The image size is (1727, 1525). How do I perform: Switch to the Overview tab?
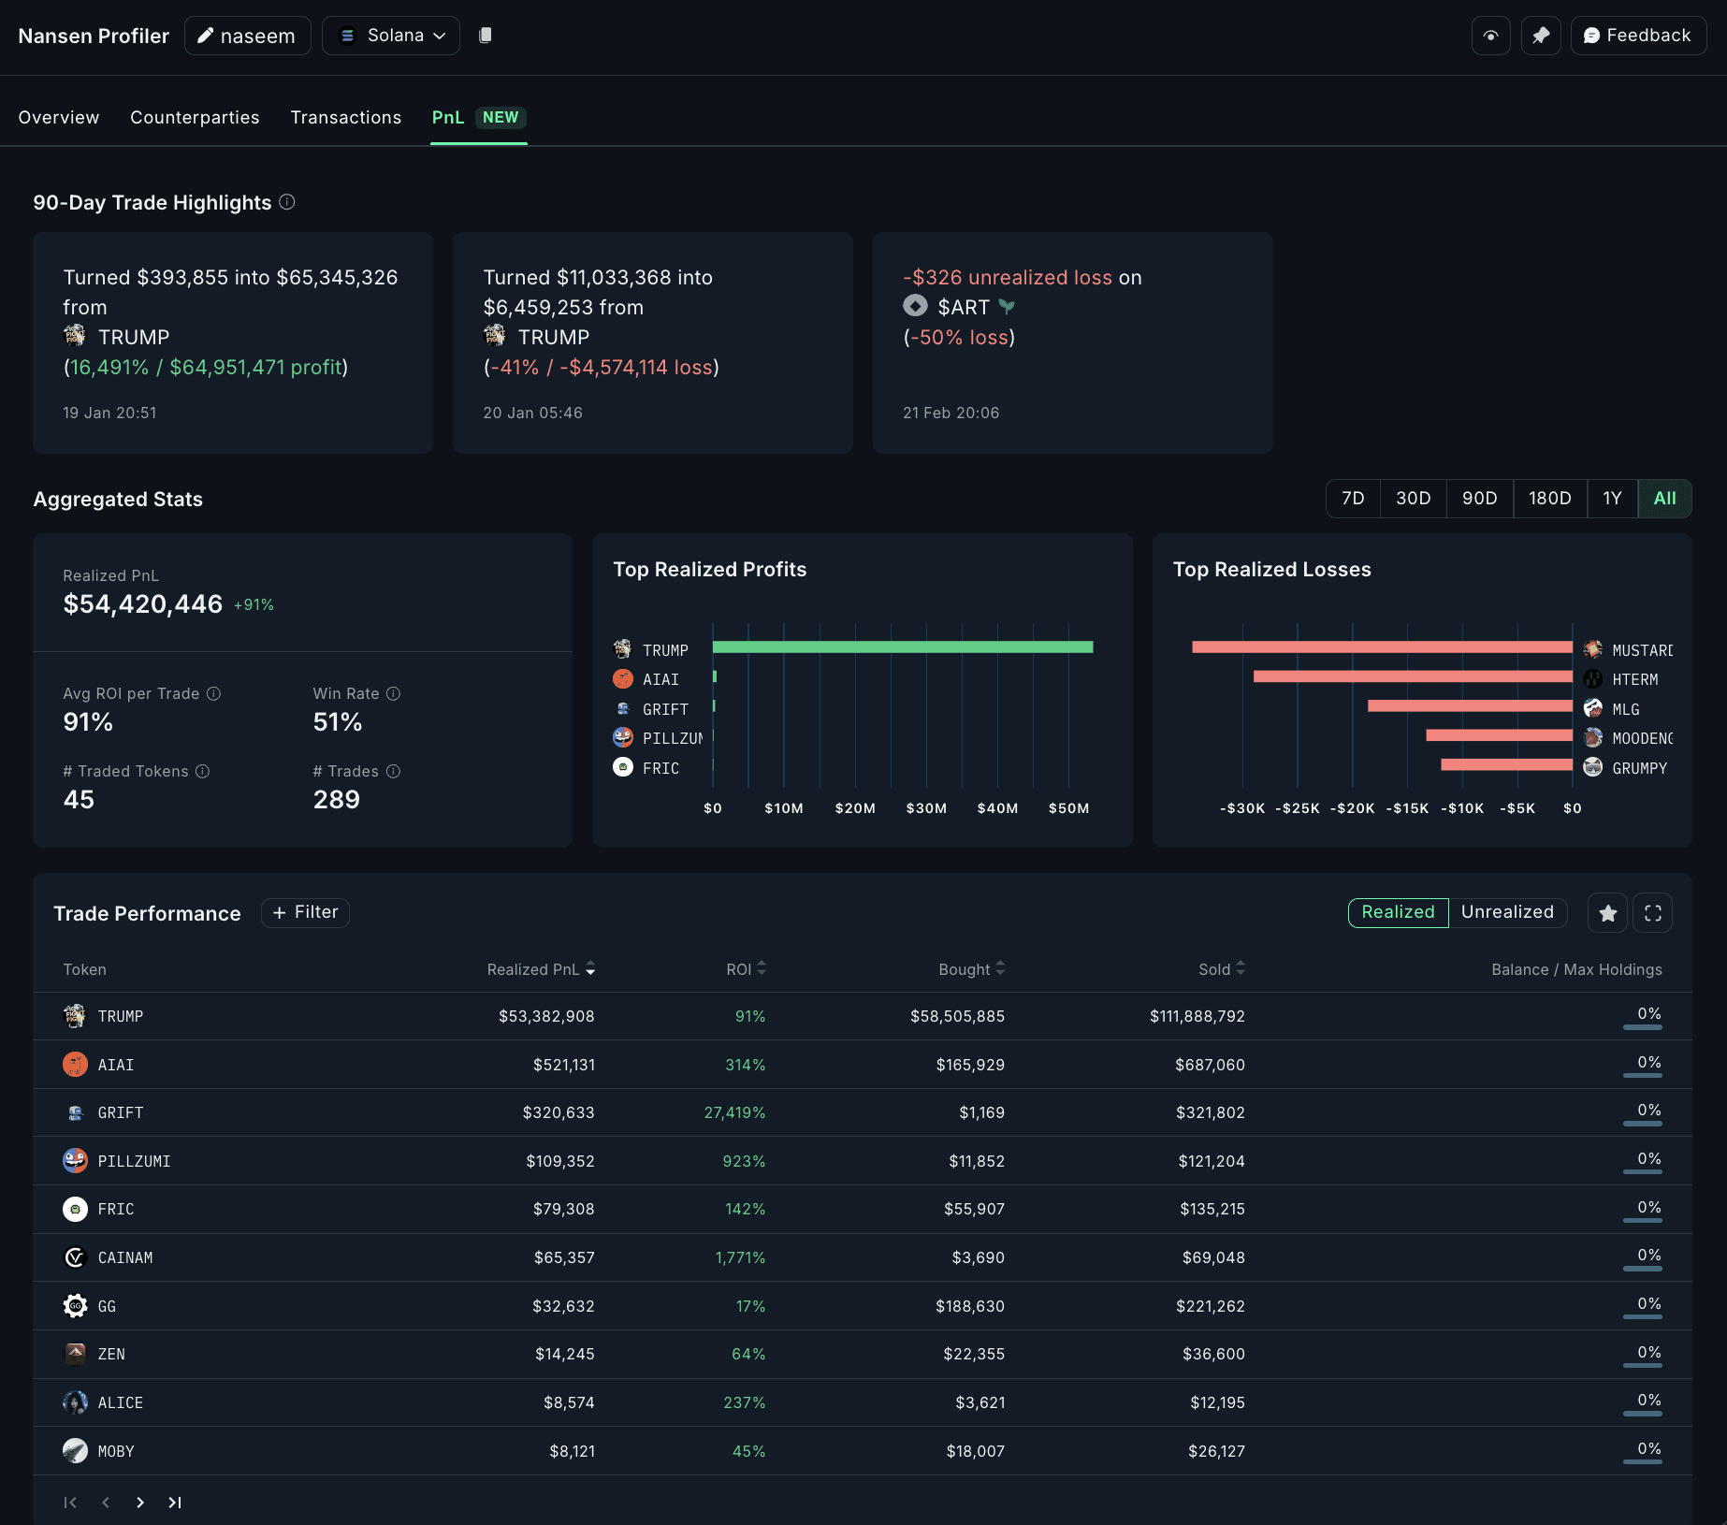pyautogui.click(x=59, y=117)
